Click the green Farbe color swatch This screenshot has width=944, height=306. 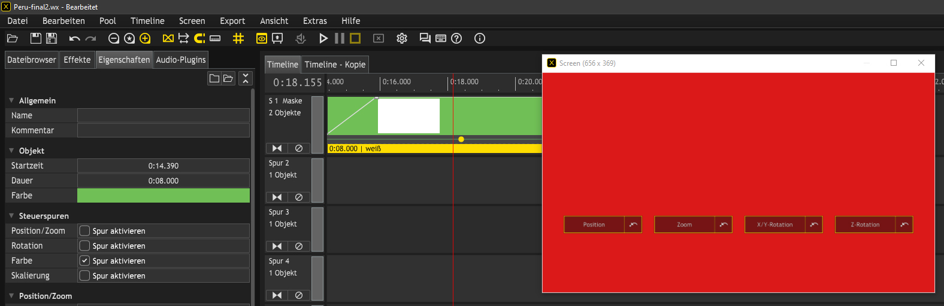tap(164, 195)
